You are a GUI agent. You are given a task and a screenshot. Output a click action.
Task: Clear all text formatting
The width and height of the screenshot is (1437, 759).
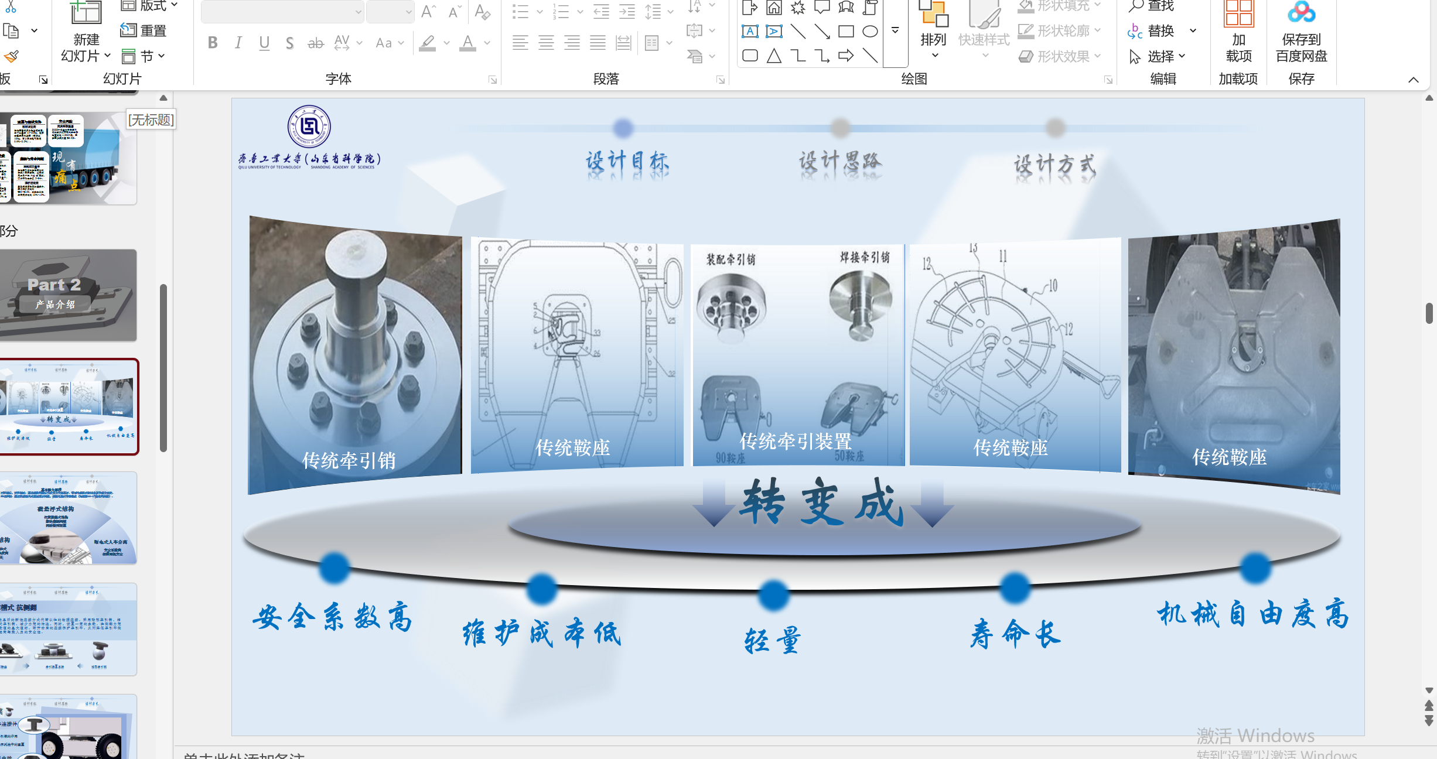pos(482,11)
